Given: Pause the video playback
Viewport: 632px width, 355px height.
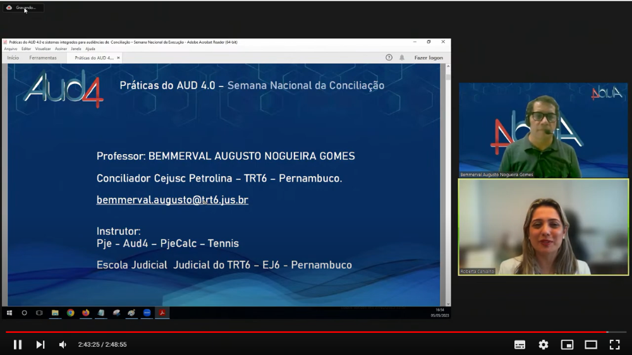Looking at the screenshot, I should (x=18, y=344).
